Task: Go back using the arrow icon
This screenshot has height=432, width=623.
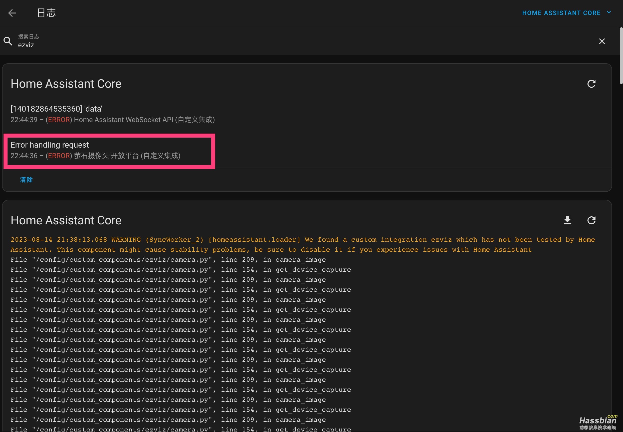Action: [12, 13]
